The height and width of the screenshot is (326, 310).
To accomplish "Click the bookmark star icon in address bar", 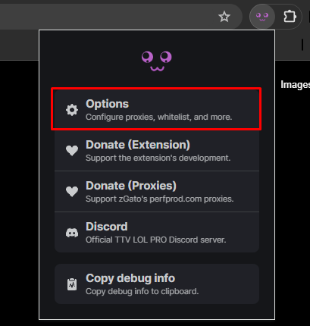I will pos(224,17).
